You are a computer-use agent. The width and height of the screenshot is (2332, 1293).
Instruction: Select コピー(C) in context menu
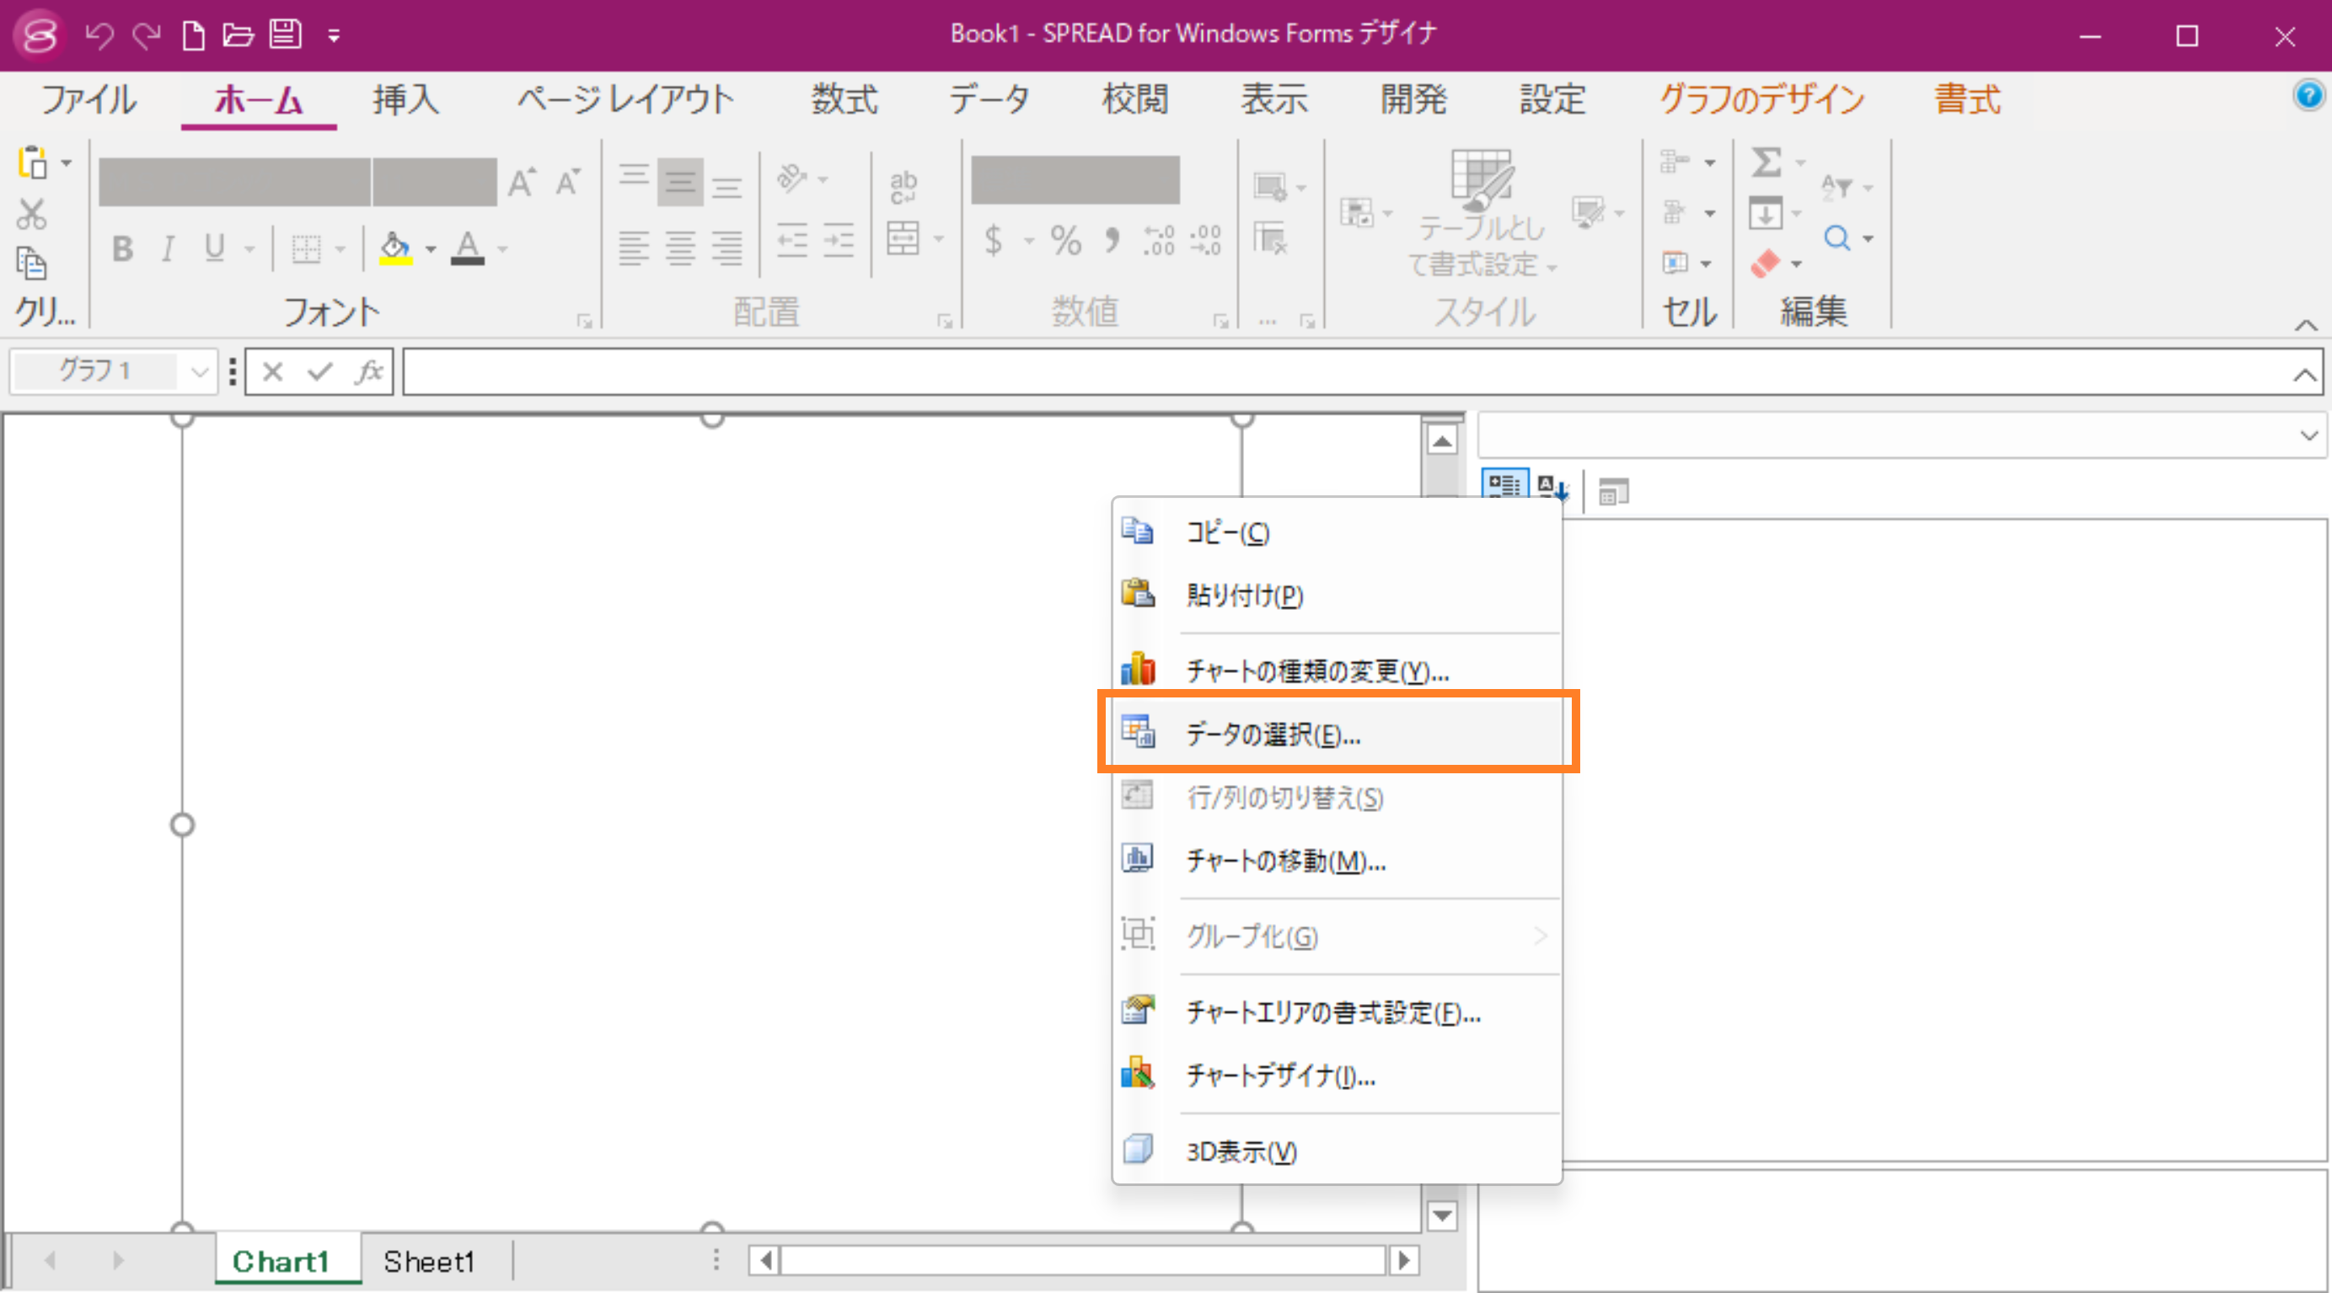tap(1338, 532)
